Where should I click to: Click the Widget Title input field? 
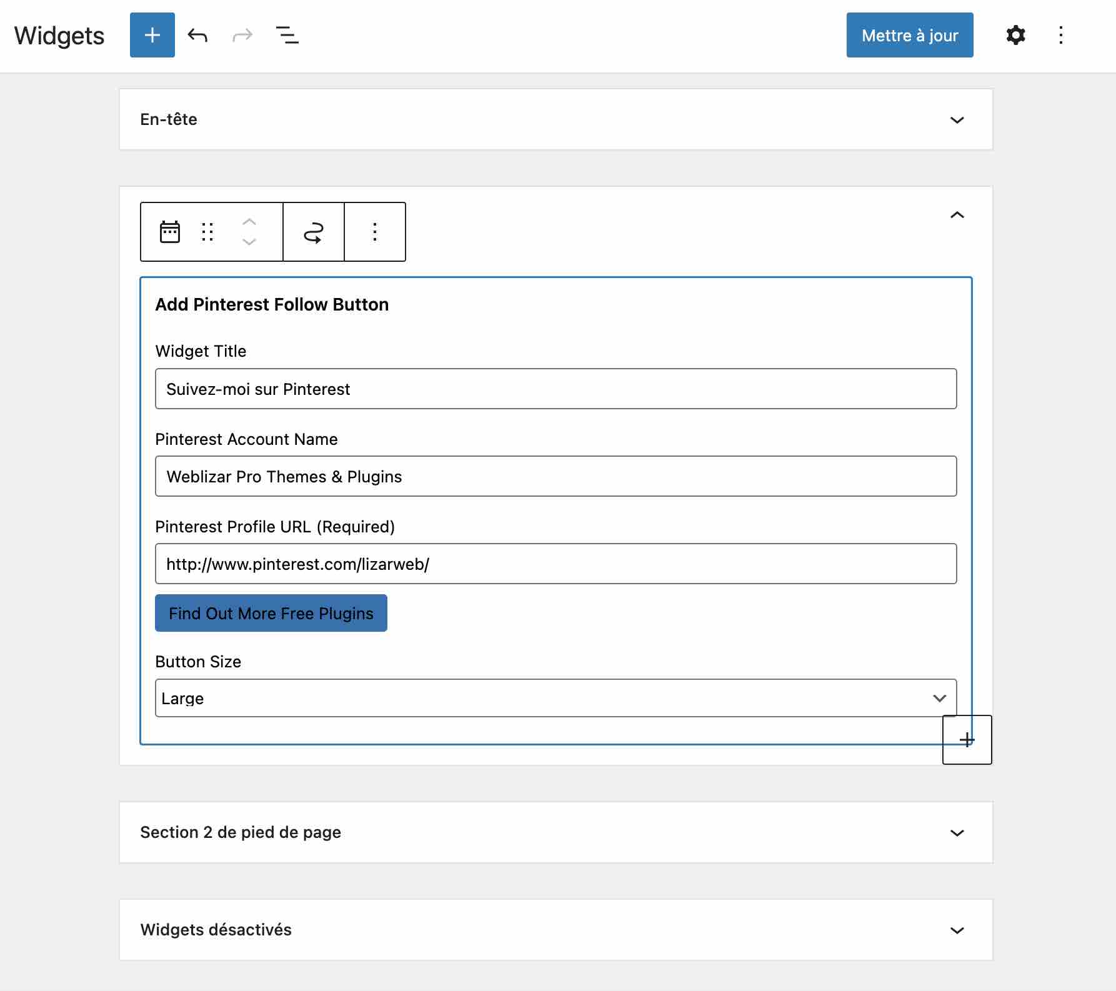[556, 389]
